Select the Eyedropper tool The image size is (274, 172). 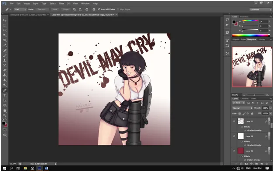click(x=5, y=45)
